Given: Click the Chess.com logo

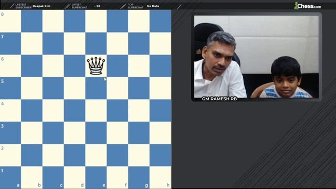Looking at the screenshot, I should click(x=307, y=6).
